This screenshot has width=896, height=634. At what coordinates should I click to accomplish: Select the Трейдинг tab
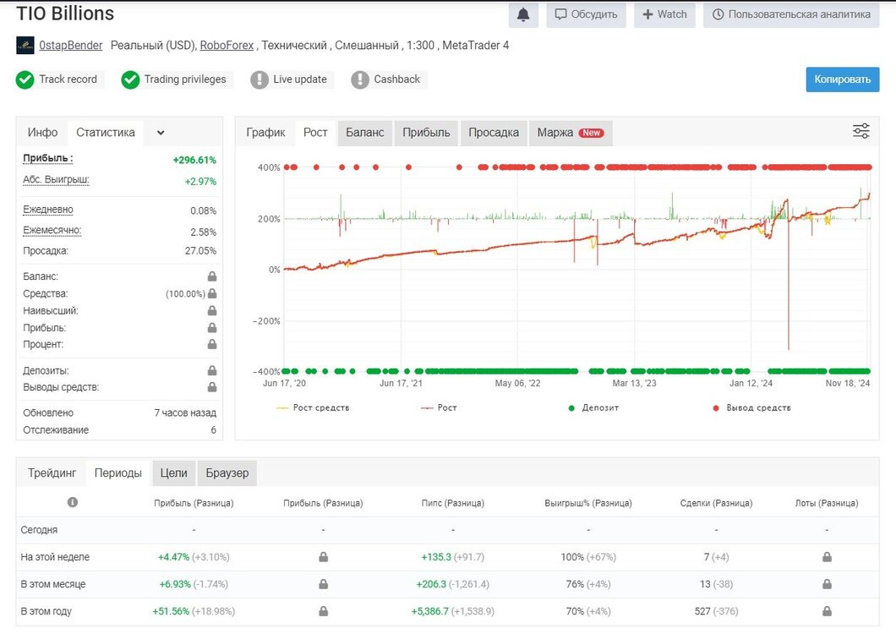coord(52,473)
